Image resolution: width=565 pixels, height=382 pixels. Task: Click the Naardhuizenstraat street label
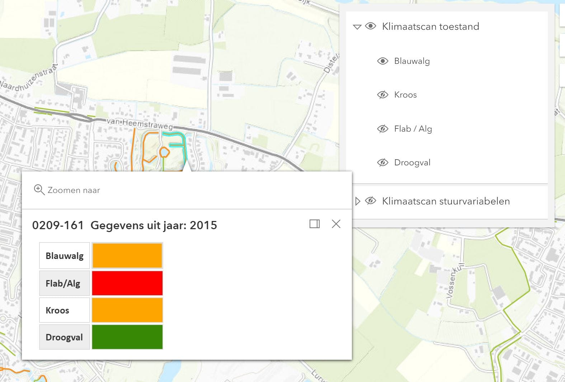click(29, 78)
